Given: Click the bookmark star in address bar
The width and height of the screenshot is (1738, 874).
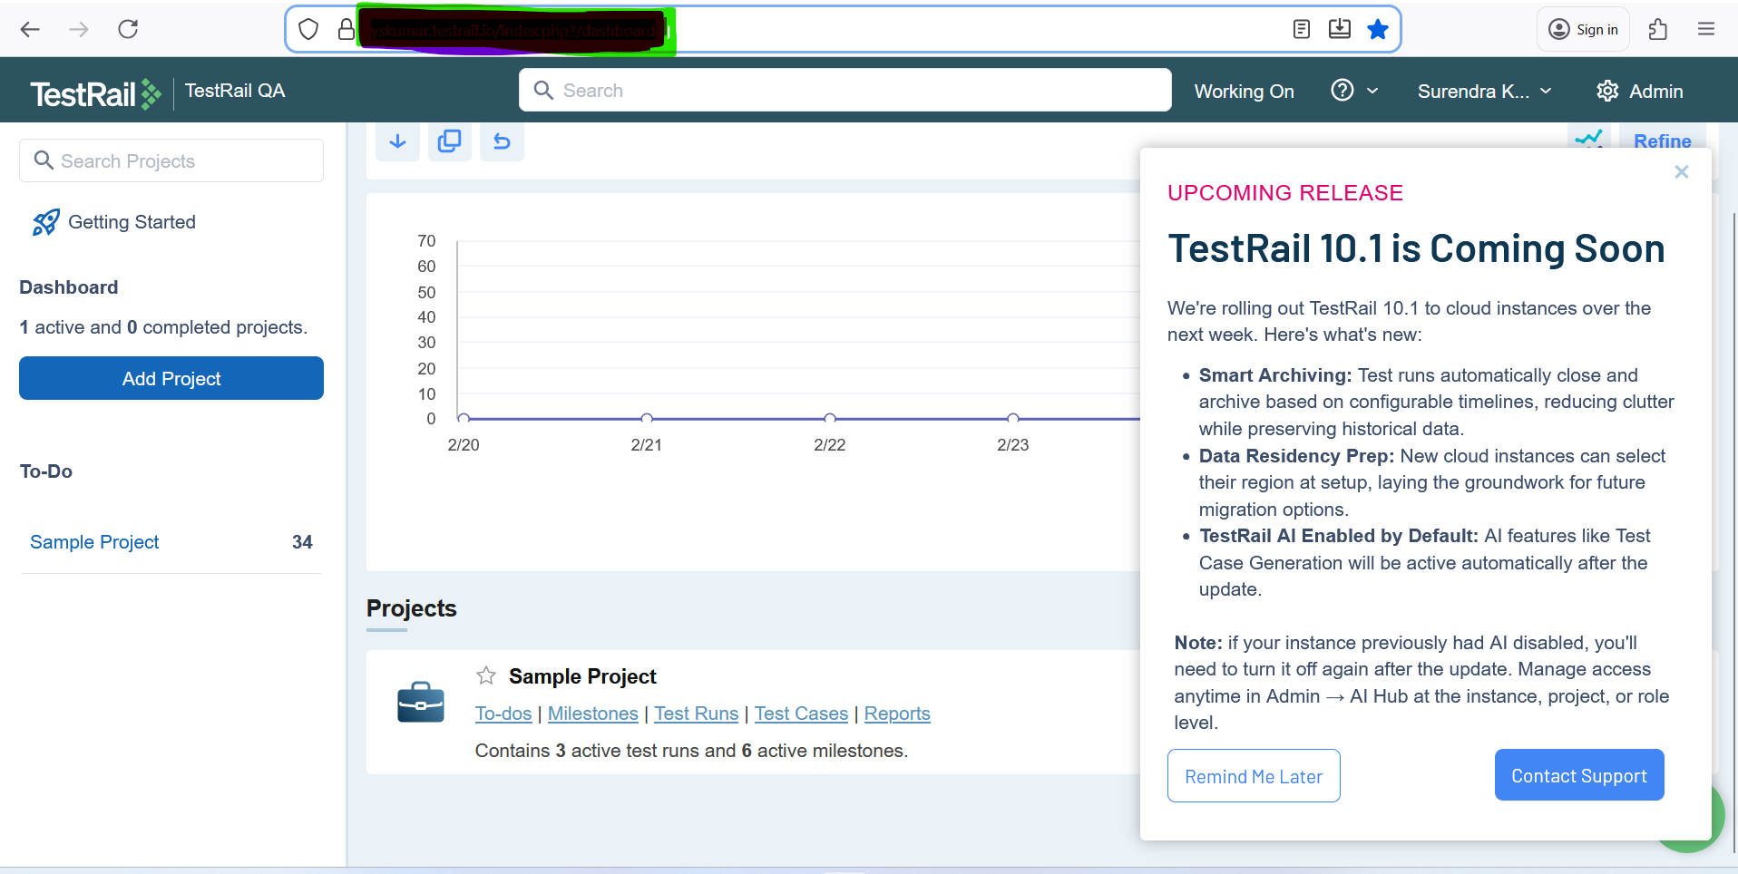Looking at the screenshot, I should [x=1377, y=30].
